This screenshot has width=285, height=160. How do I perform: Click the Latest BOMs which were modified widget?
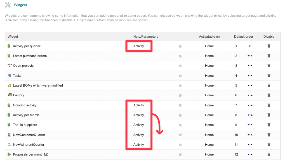38,85
